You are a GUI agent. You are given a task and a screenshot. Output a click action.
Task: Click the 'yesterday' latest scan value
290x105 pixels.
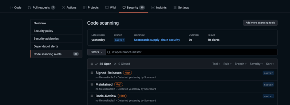98,40
